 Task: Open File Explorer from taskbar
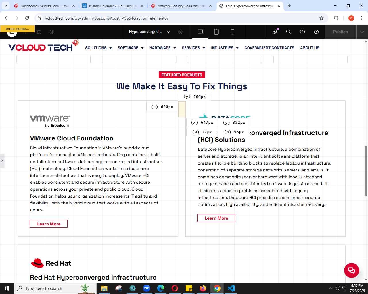[104, 288]
